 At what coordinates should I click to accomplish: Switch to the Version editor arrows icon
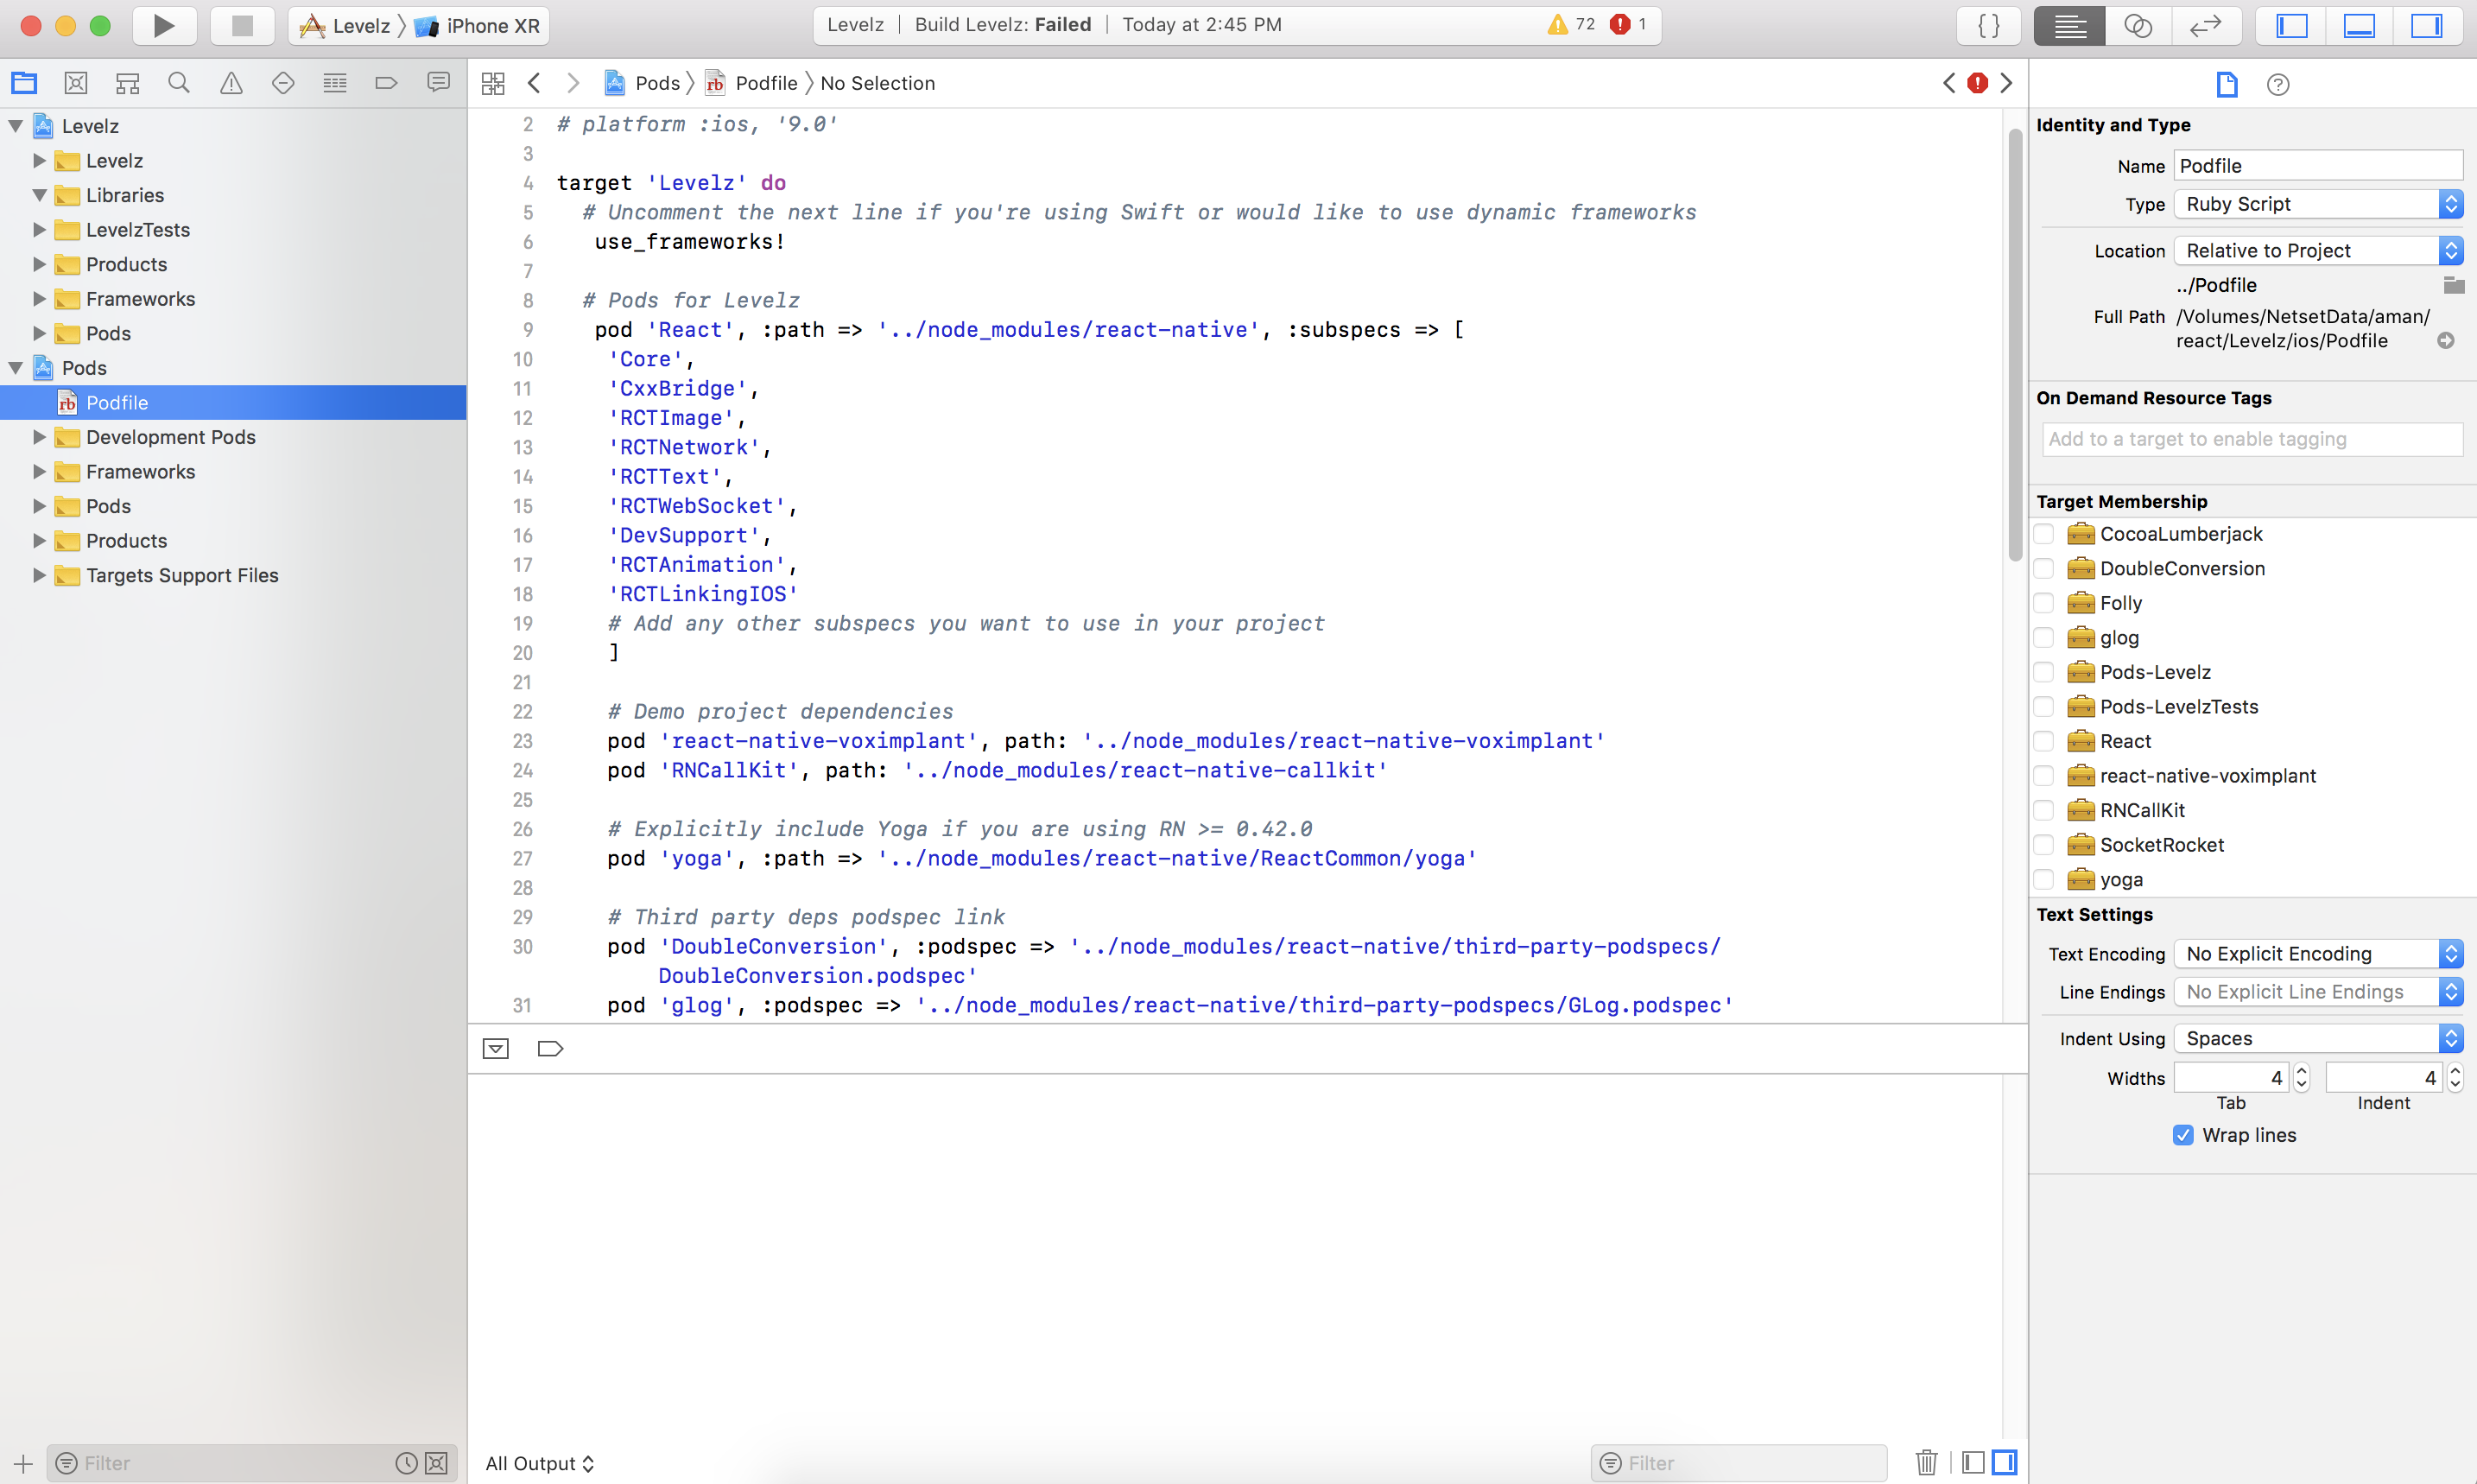coord(2205,25)
